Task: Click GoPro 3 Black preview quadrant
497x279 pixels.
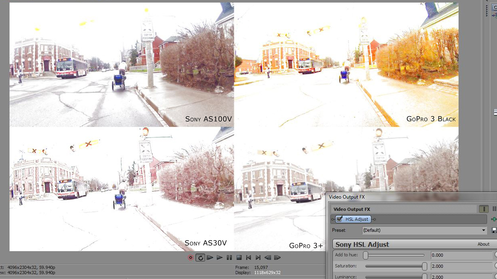Action: pyautogui.click(x=346, y=65)
